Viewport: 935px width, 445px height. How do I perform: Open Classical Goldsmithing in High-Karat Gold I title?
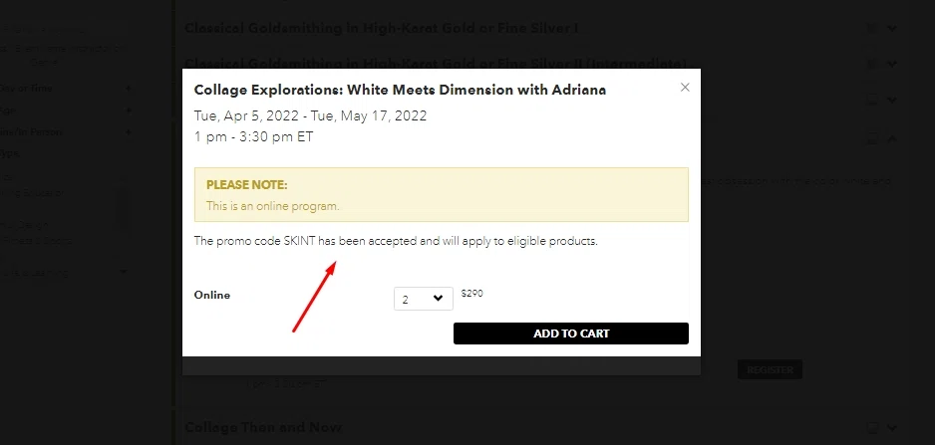[x=381, y=28]
